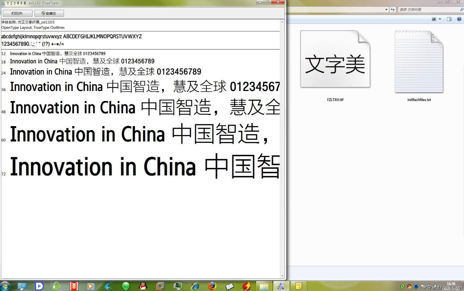This screenshot has width=464, height=291.
Task: Click the 48-point Innovation in China sample
Action: tap(145, 107)
